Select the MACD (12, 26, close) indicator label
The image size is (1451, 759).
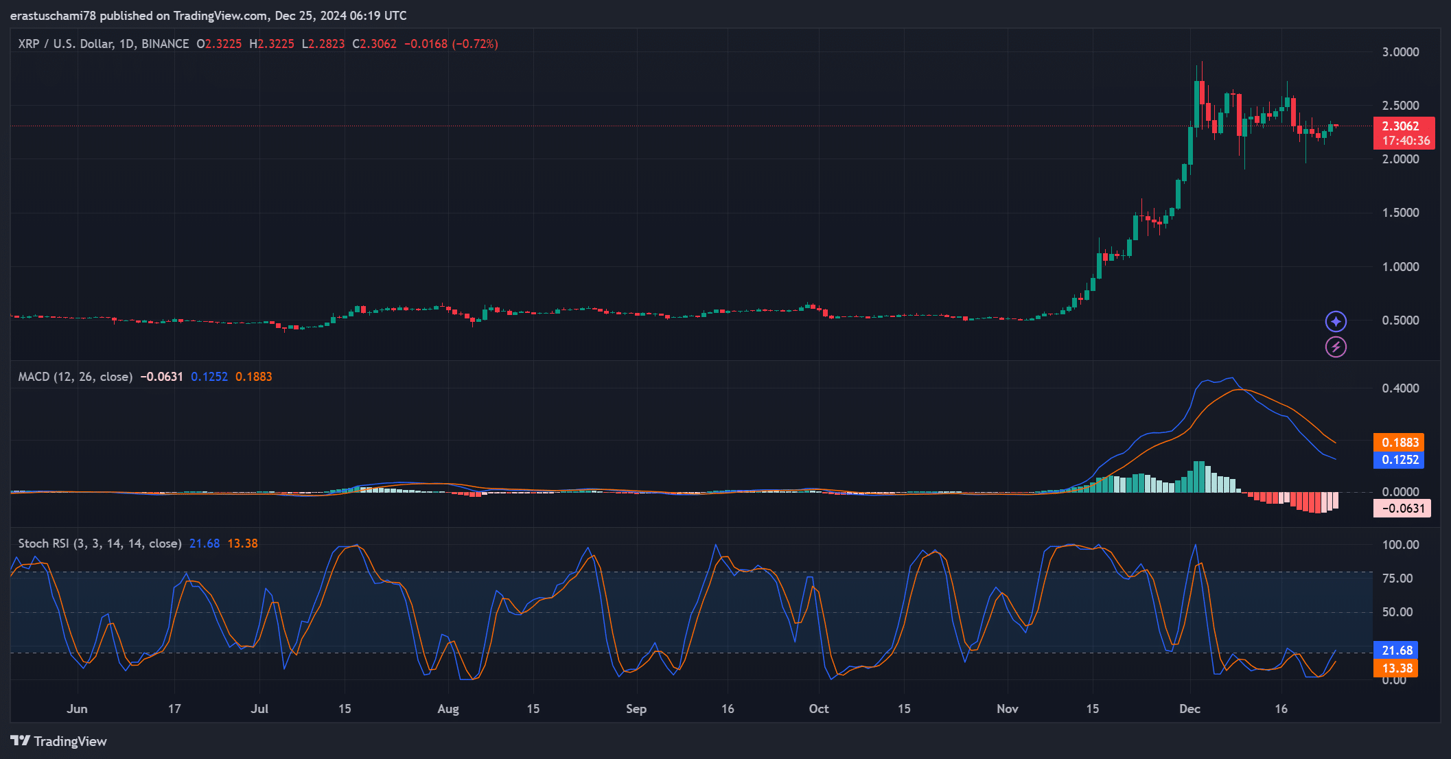point(76,377)
